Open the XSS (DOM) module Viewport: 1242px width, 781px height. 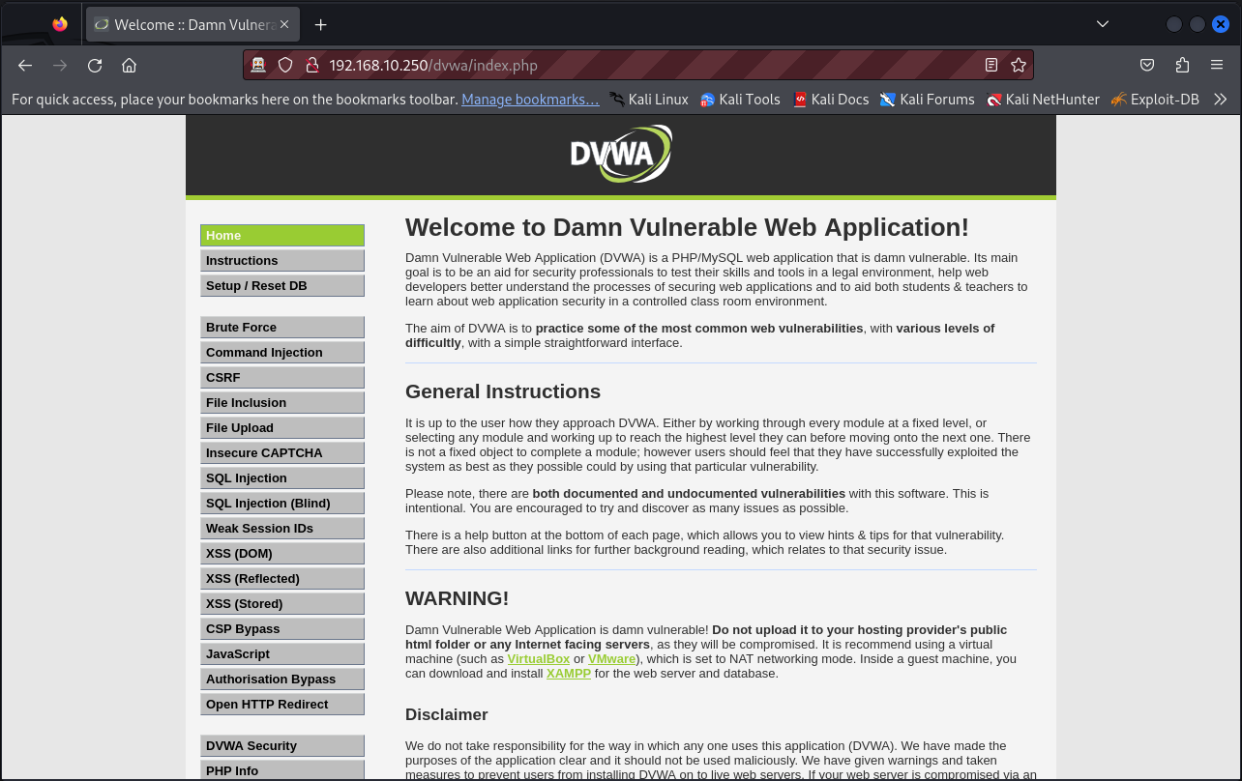(x=282, y=553)
